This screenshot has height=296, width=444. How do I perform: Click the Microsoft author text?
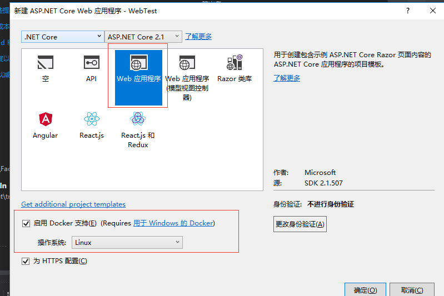click(320, 172)
